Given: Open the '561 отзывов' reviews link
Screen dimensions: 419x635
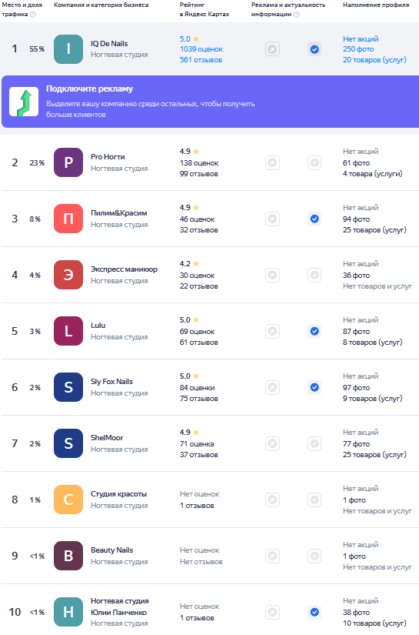Looking at the screenshot, I should (x=201, y=60).
